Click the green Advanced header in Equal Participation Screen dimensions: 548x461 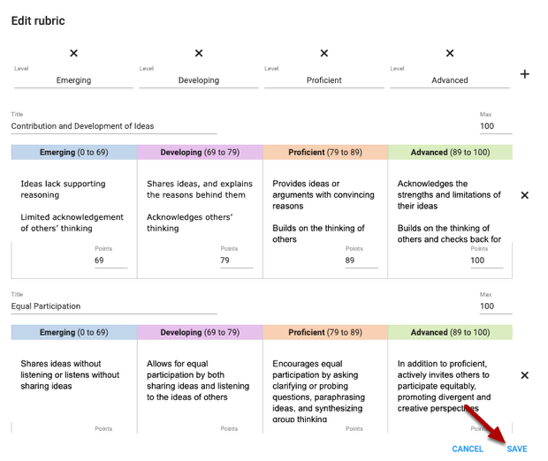tap(450, 332)
